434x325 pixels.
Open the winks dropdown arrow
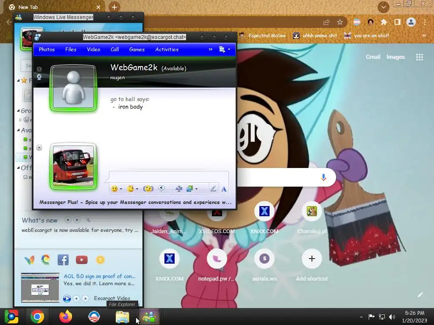[x=137, y=189]
